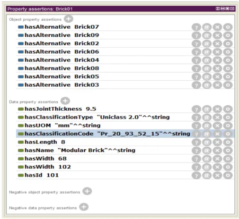Image resolution: width=239 pixels, height=219 pixels.
Task: Add a new data property assertion
Action: pos(65,101)
